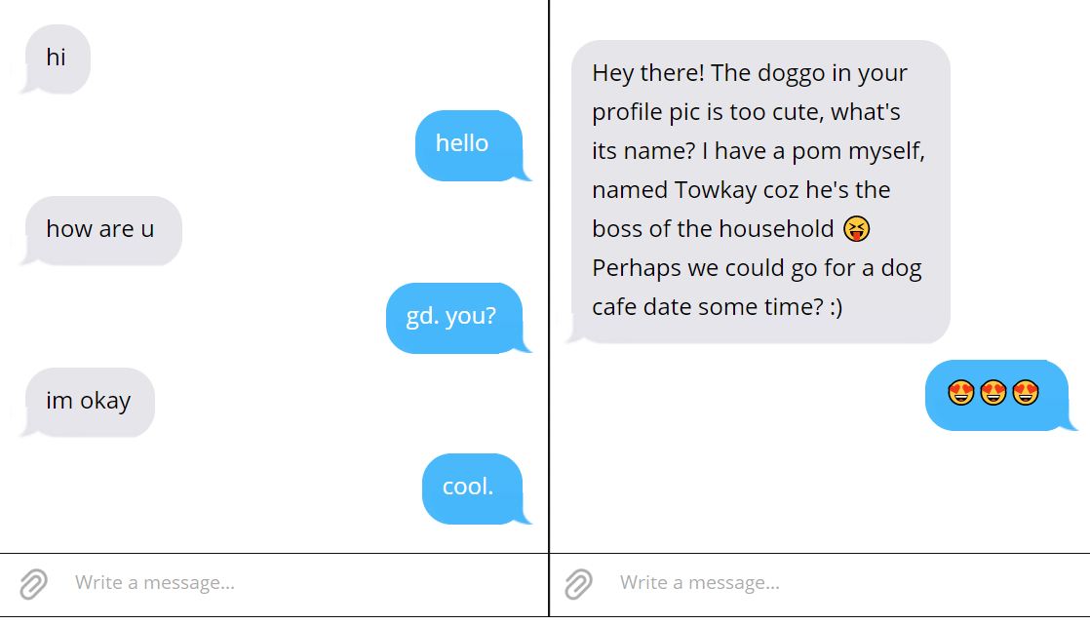Click the paperclip attach icon in the right chat
Viewport: 1090px width, 625px height.
(578, 584)
